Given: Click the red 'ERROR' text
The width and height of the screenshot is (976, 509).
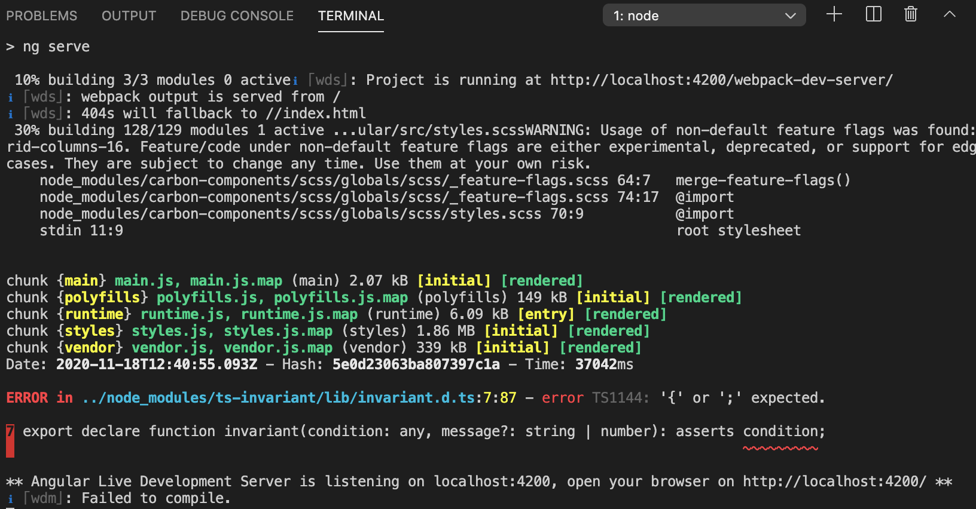Looking at the screenshot, I should click(x=27, y=398).
